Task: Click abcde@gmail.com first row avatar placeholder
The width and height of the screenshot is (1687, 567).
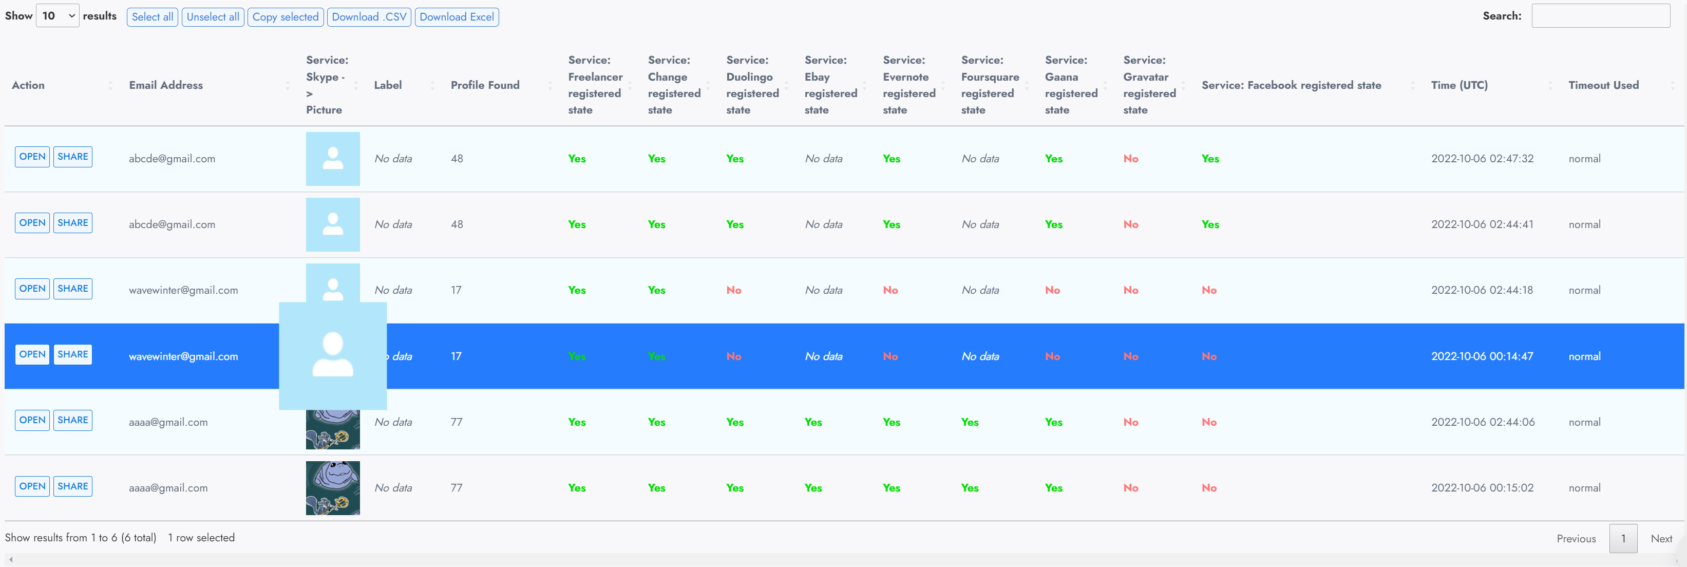Action: (x=333, y=159)
